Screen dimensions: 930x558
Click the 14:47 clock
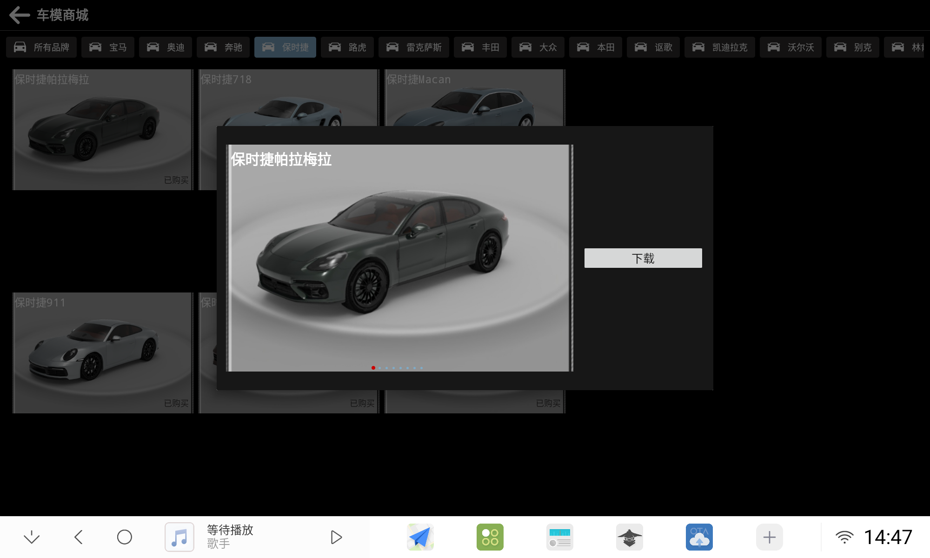click(888, 537)
